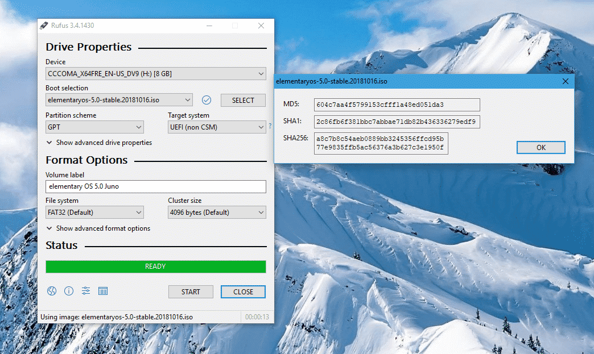This screenshot has height=354, width=594.
Task: Click the checksum dialog title 'elementaryos-5.0-stable.20181016.iso'
Action: coord(332,81)
